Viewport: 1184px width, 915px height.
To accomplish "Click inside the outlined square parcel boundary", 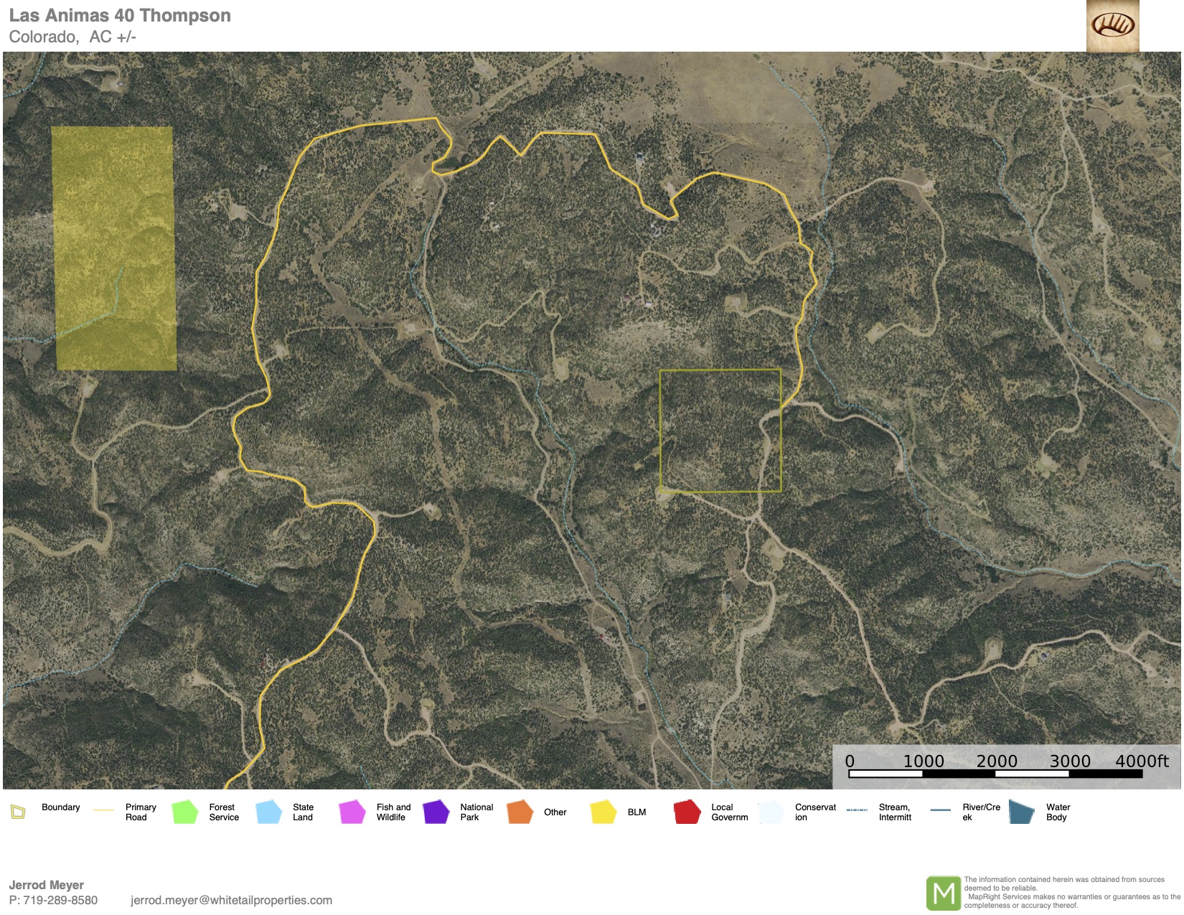I will [720, 431].
